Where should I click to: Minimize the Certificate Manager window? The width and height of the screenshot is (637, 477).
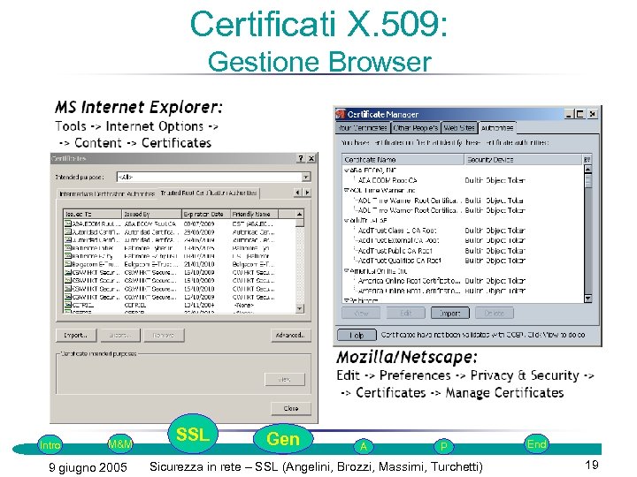coord(569,114)
